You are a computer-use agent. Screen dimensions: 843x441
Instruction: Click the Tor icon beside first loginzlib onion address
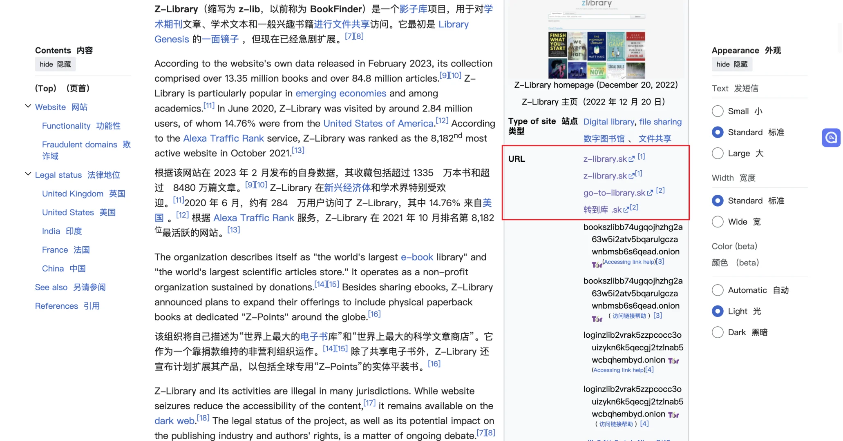pyautogui.click(x=673, y=361)
